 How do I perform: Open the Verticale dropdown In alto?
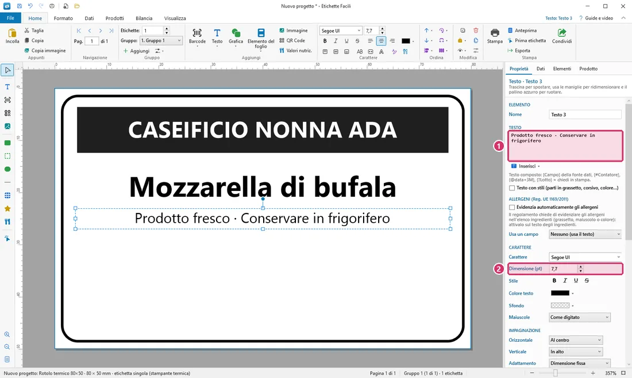(576, 352)
